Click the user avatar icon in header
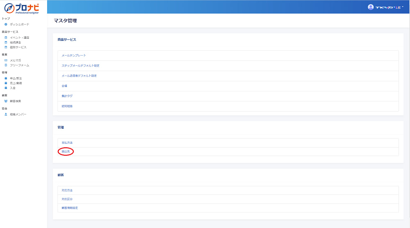Screen dimensions: 410x228 pyautogui.click(x=371, y=7)
